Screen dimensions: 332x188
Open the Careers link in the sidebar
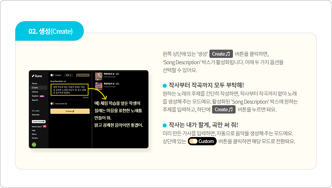pos(35,138)
